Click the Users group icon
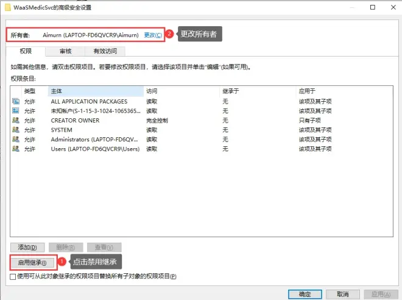 click(16, 149)
